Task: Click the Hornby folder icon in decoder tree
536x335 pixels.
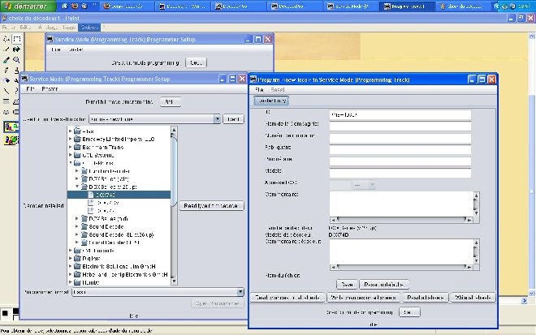Action: pos(78,282)
